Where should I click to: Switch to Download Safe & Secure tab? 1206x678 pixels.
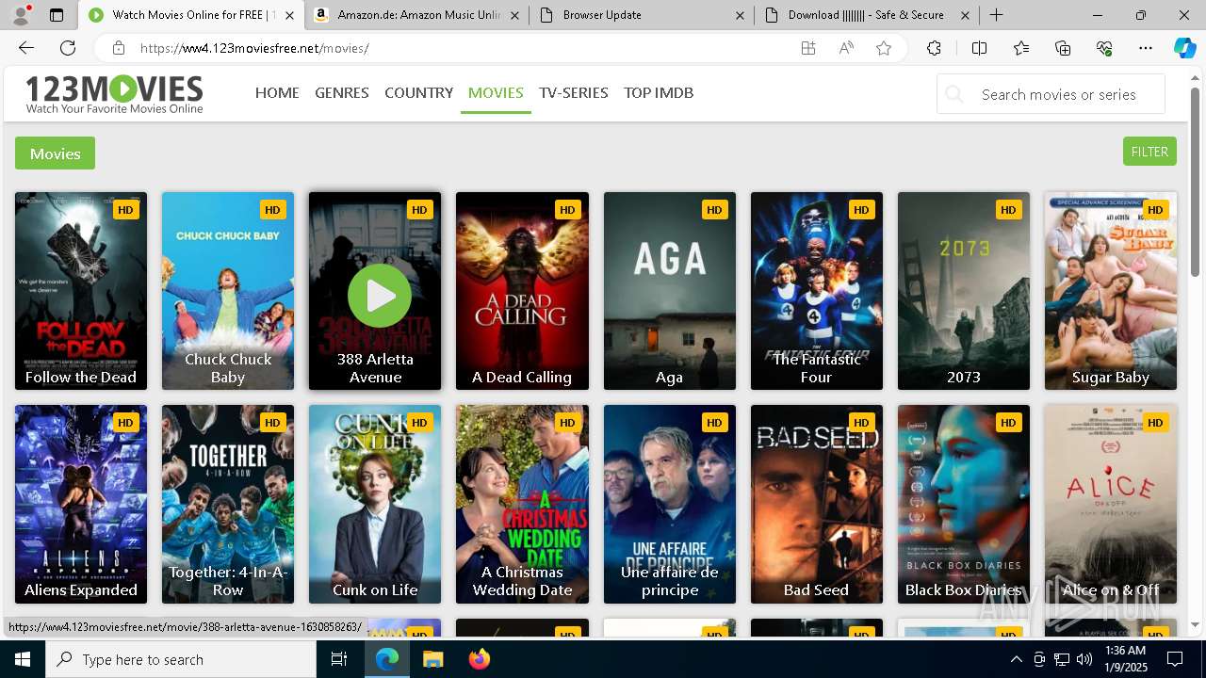(x=867, y=15)
